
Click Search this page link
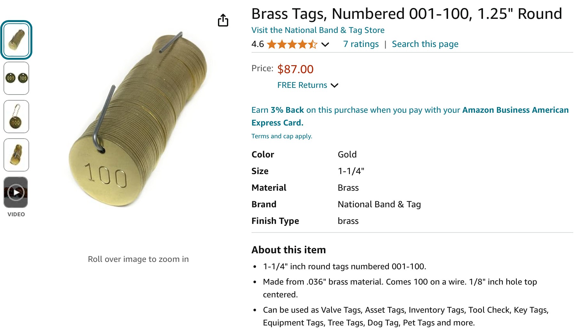click(425, 44)
